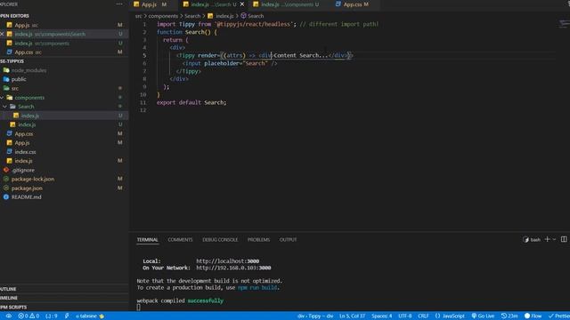570x320 pixels.
Task: Split the terminal panel
Action: coord(564,239)
